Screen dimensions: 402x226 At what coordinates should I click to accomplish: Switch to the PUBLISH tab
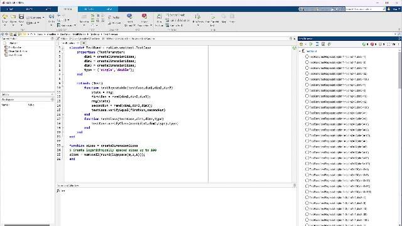[x=89, y=9]
